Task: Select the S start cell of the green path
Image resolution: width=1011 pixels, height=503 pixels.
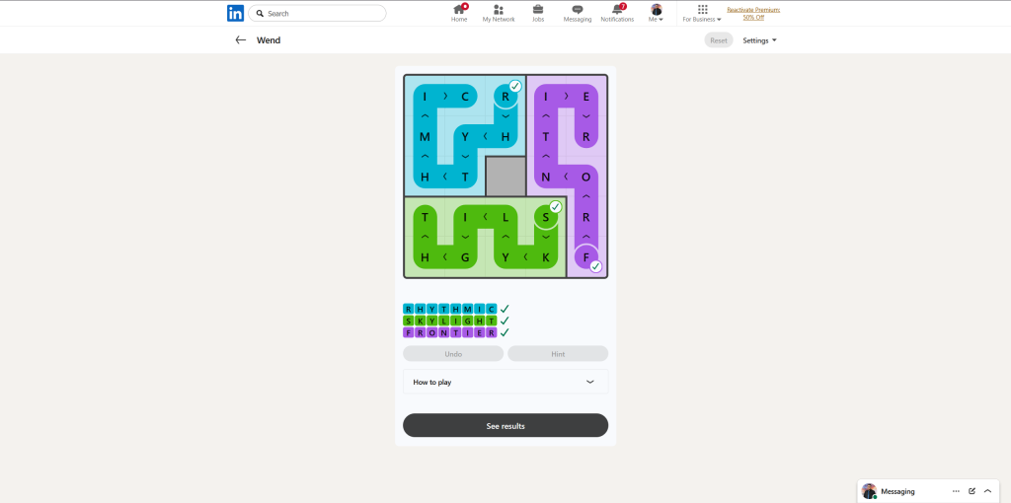Action: [x=545, y=217]
